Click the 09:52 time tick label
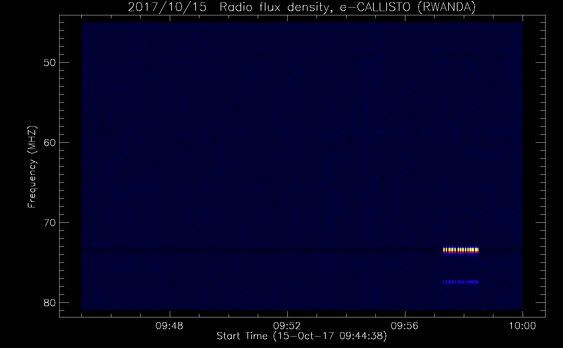The image size is (563, 348). click(287, 326)
